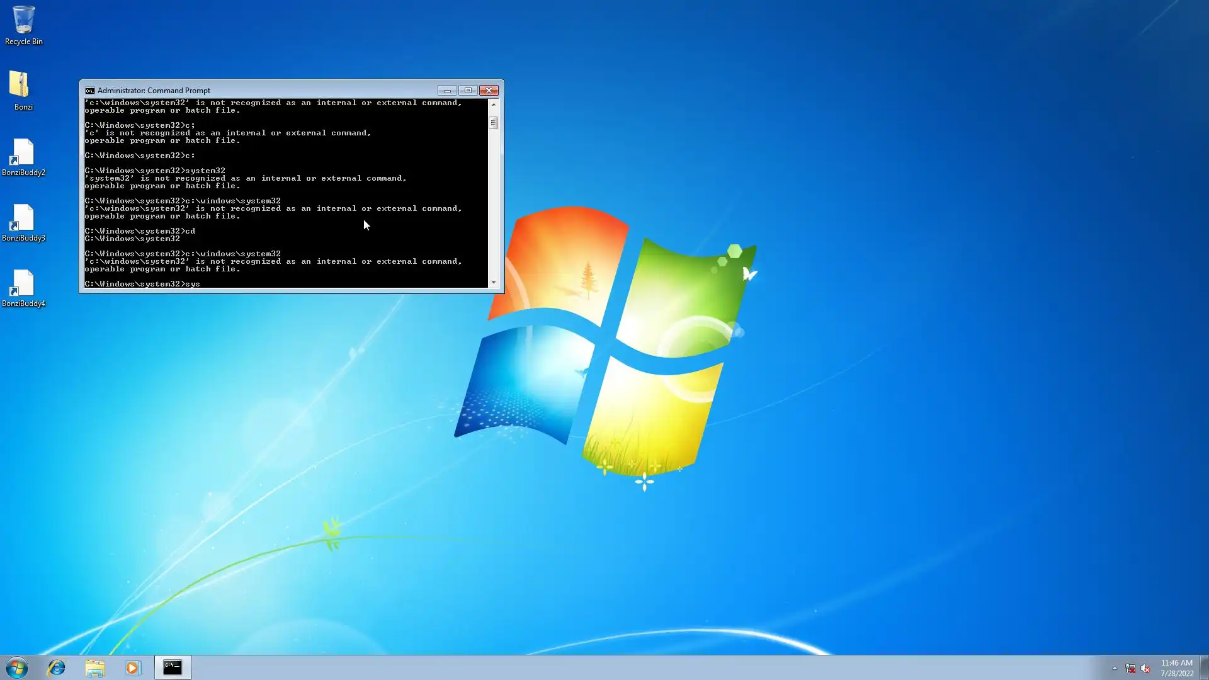
Task: Open the taskbar clock and date
Action: [1176, 668]
